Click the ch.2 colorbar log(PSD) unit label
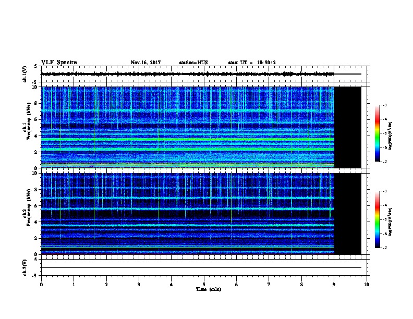 [x=391, y=222]
